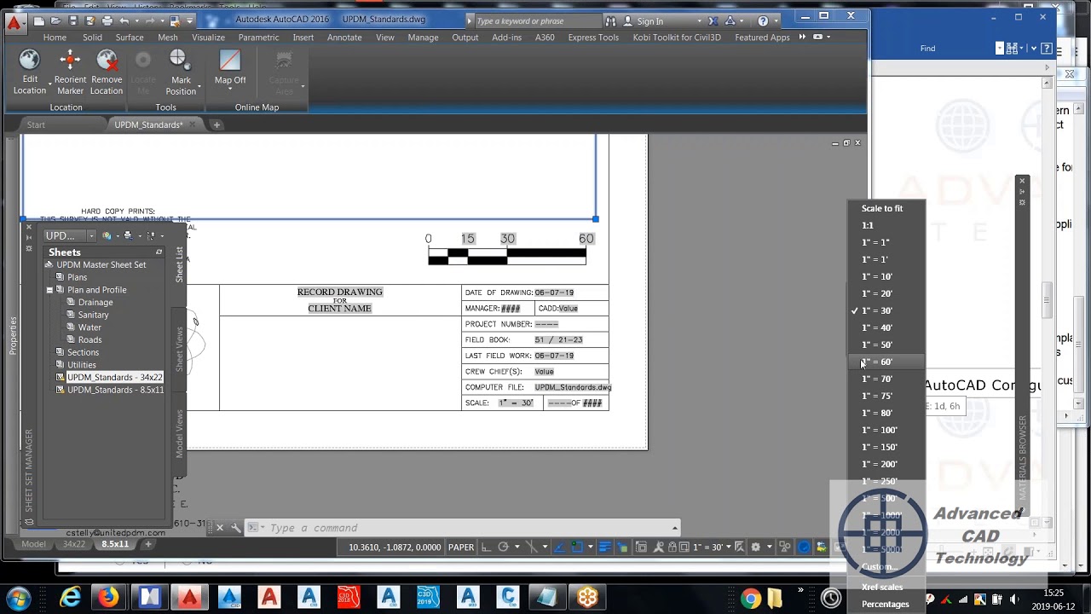Collapse the Plan and Profile subset
1091x614 pixels.
(x=49, y=290)
